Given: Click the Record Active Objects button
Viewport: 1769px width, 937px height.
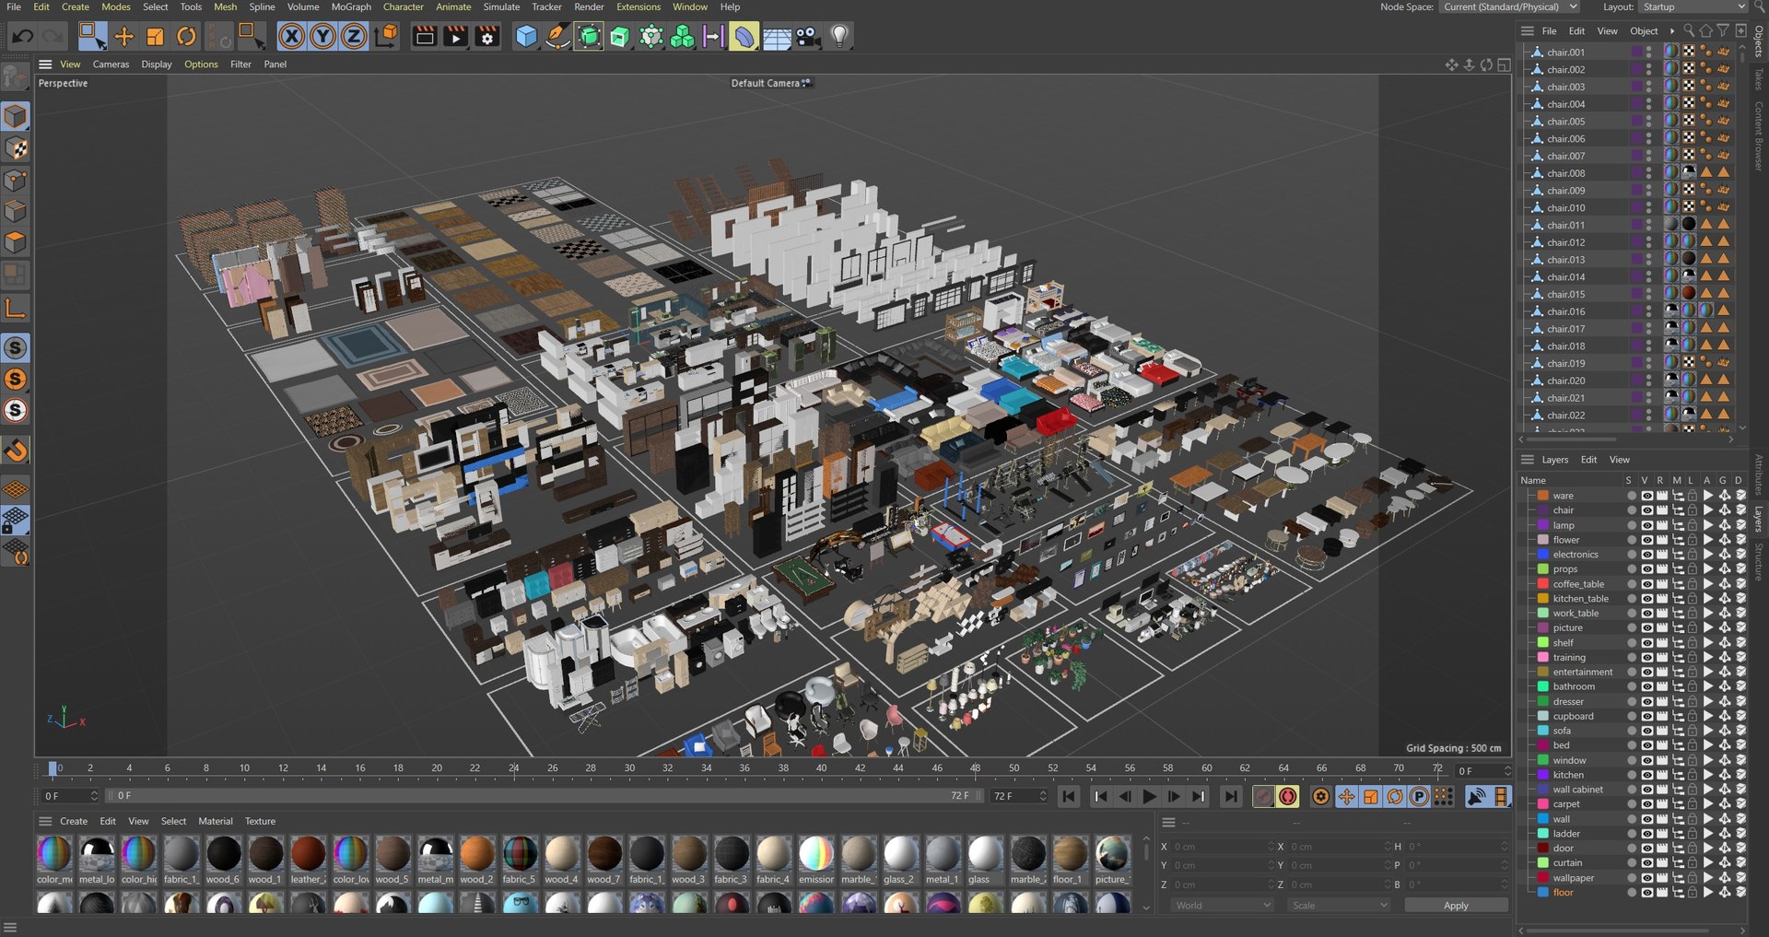Looking at the screenshot, I should click(1263, 797).
